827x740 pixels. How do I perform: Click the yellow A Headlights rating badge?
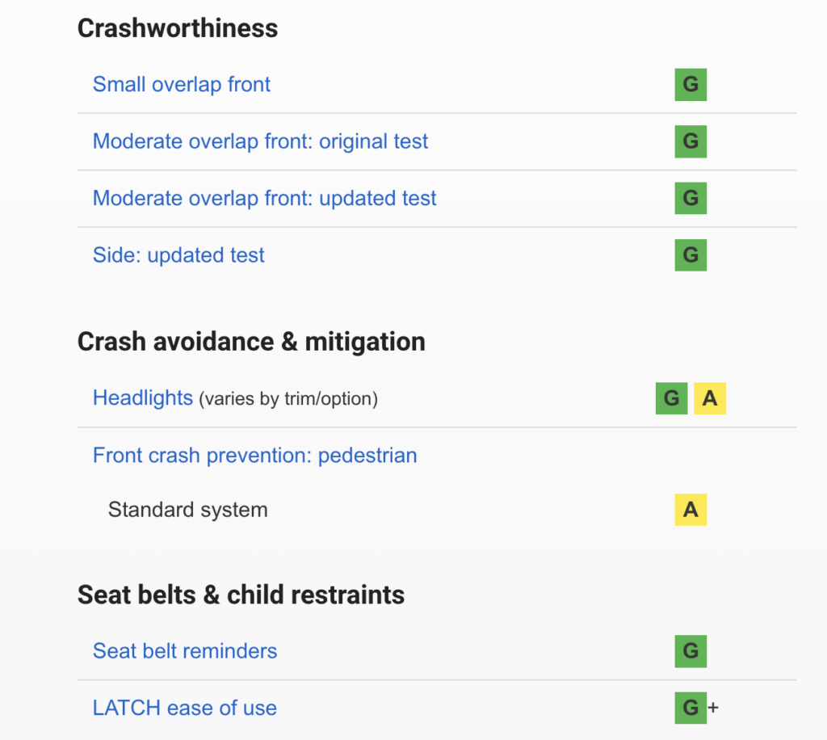point(710,398)
